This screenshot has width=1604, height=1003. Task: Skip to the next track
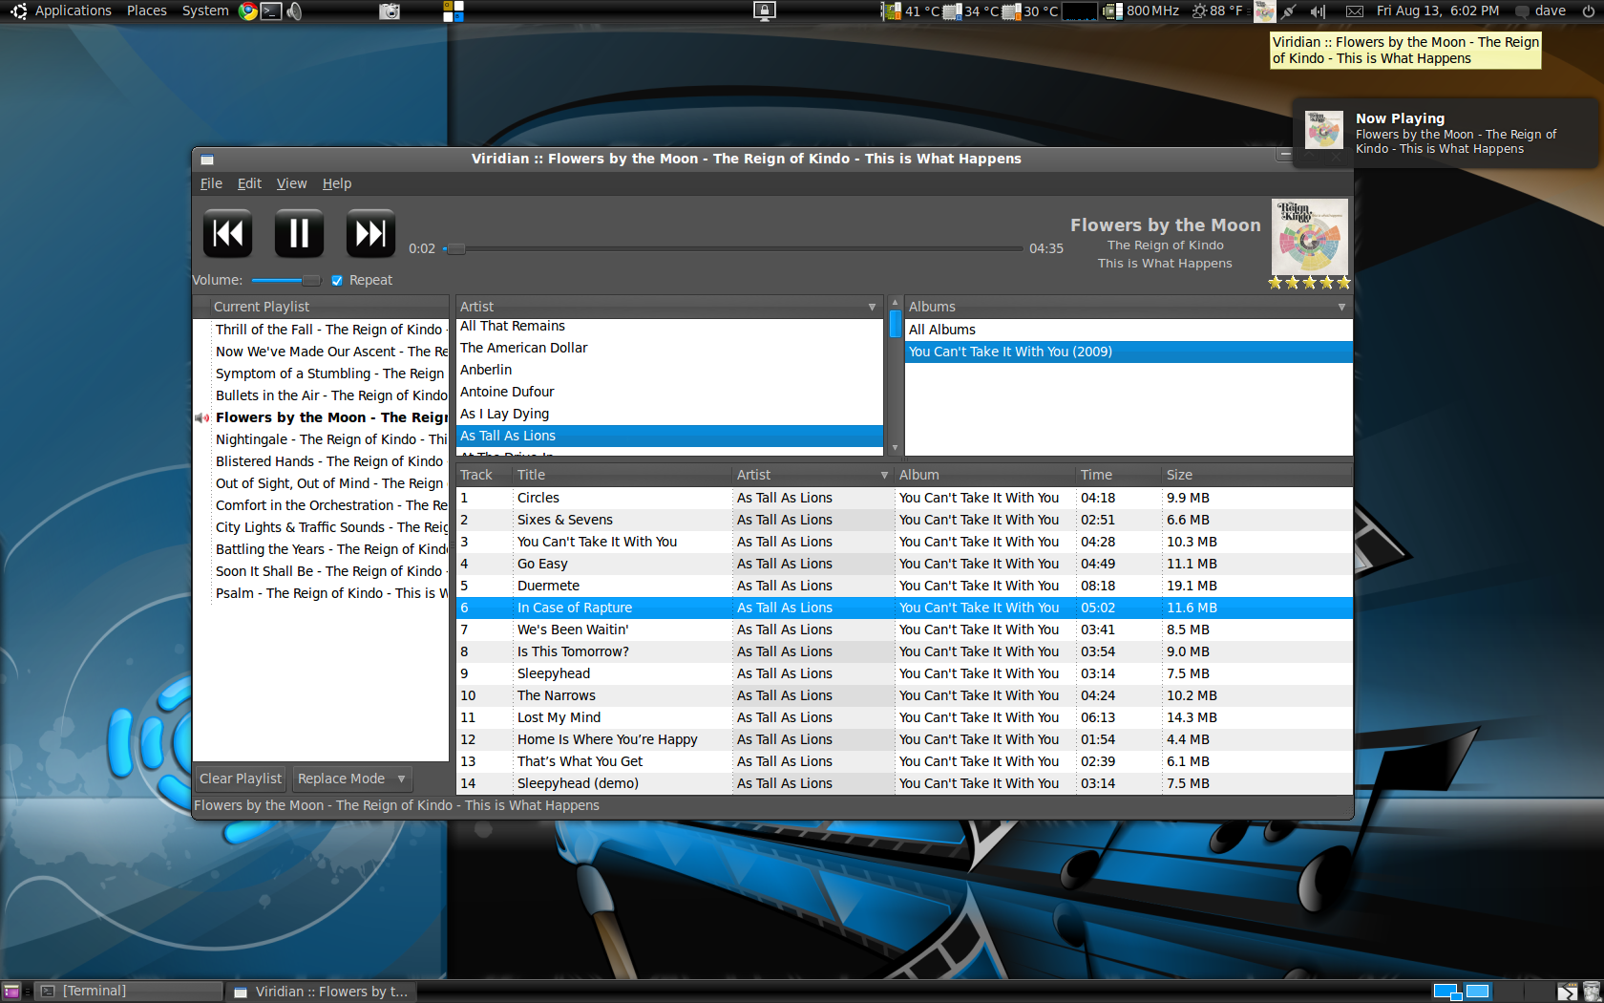370,233
